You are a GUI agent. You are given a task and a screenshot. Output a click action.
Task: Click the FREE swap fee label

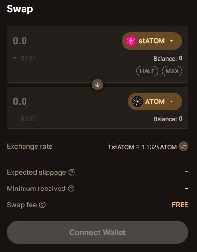click(180, 205)
